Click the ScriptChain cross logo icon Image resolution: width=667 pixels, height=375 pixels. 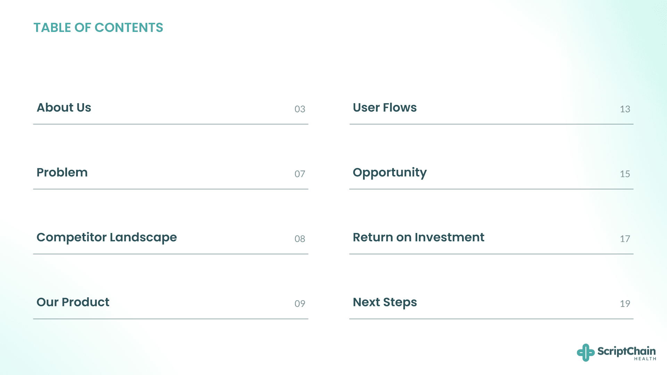[x=585, y=352]
